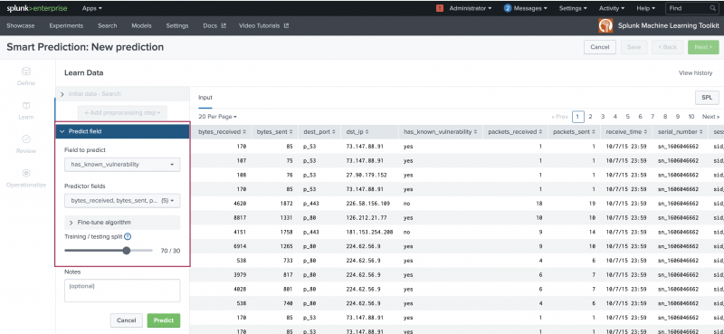Image resolution: width=724 pixels, height=334 pixels.
Task: Click the Video Tutorials external link icon
Action: pyautogui.click(x=286, y=26)
